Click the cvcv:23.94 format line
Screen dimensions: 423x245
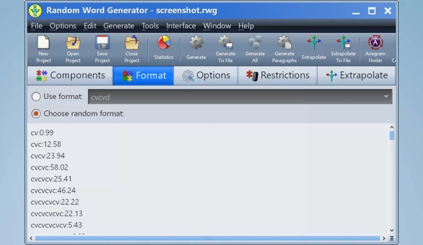pos(48,156)
